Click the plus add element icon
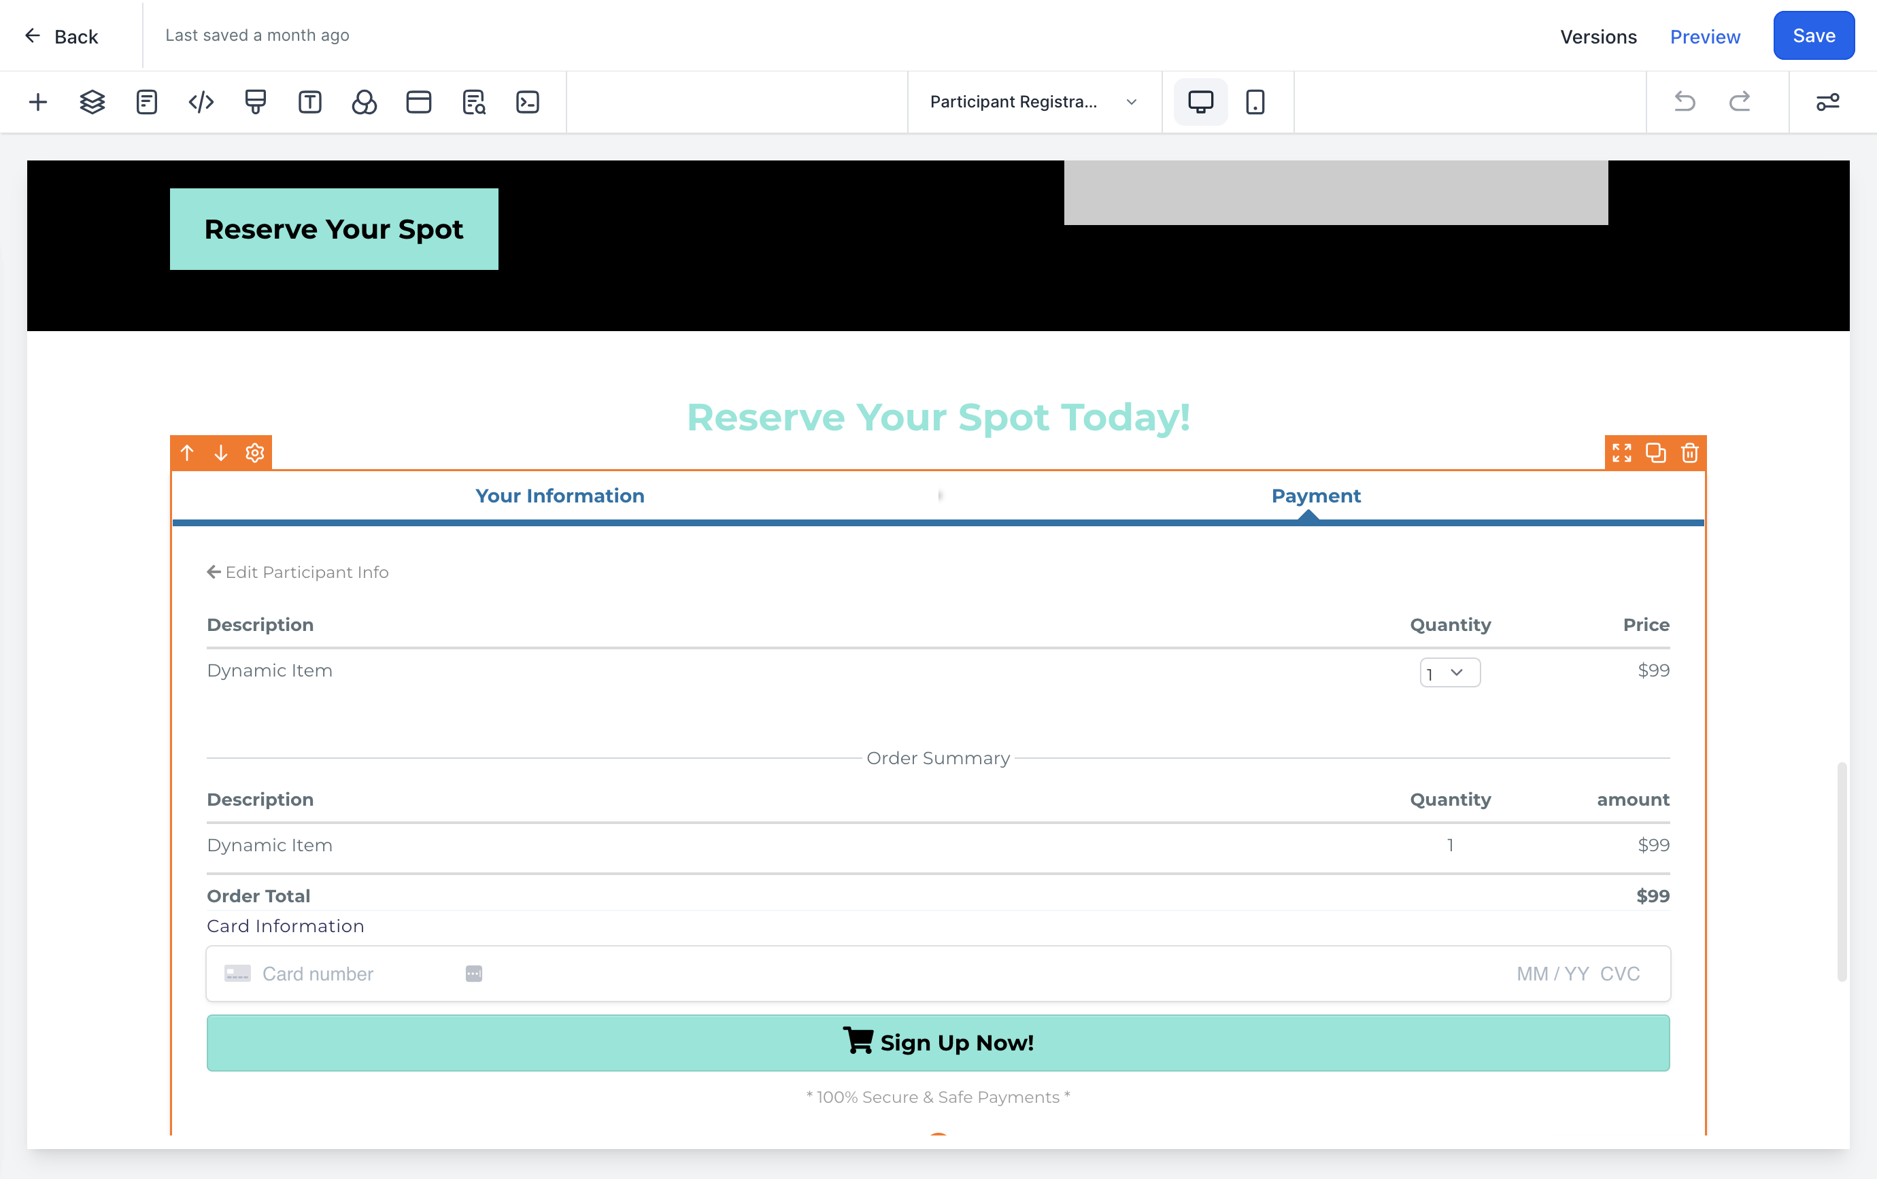Image resolution: width=1877 pixels, height=1179 pixels. (x=37, y=102)
